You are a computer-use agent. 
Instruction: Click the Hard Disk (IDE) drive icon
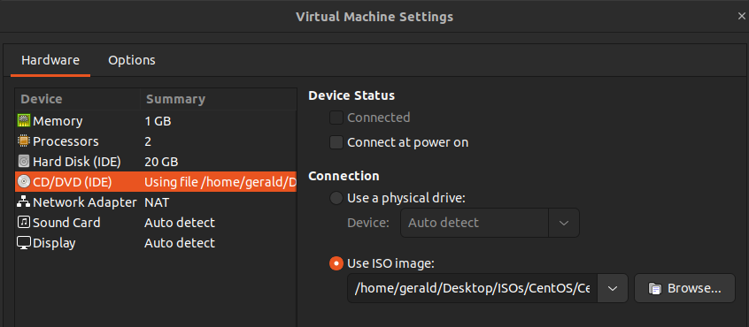(24, 162)
